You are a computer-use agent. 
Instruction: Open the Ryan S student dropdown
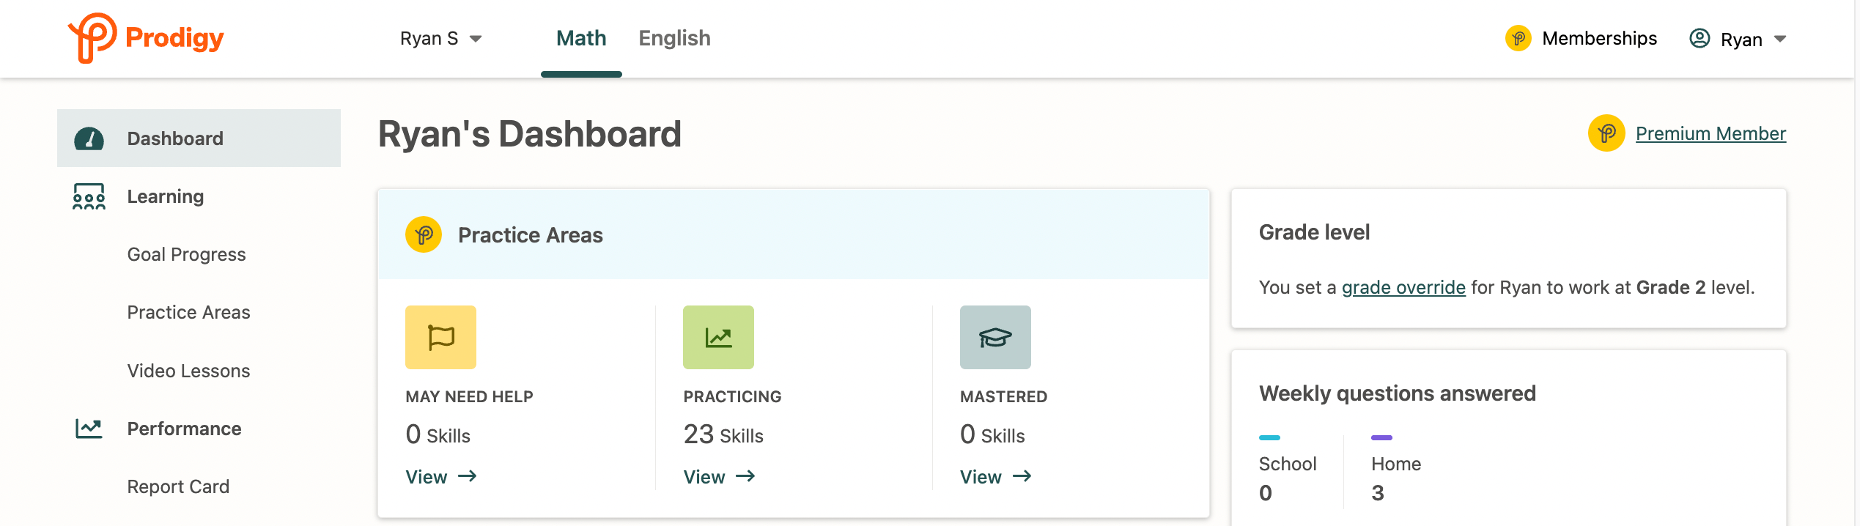click(x=440, y=38)
